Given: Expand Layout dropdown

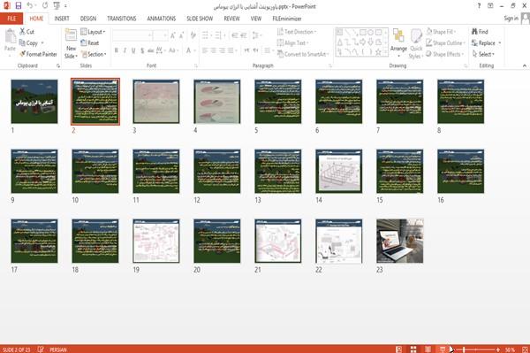Looking at the screenshot, I should pyautogui.click(x=93, y=32).
